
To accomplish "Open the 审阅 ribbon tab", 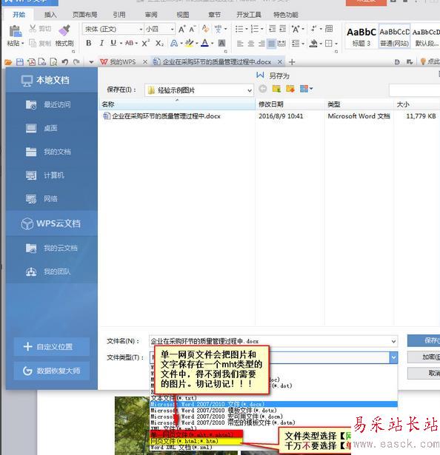I will [151, 15].
